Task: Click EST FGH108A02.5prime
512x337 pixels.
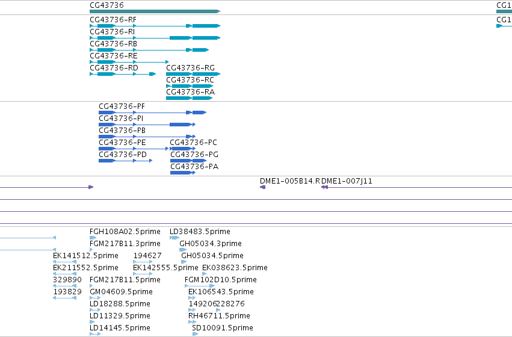Action: (93, 238)
